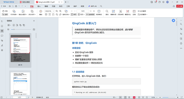Click the status bar zoom in plus
184x99 pixels.
[178, 97]
